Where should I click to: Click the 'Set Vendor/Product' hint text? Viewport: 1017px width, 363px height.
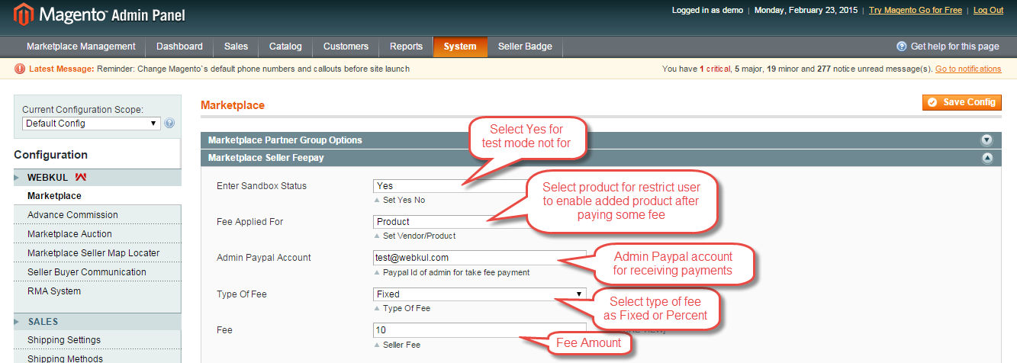tap(419, 236)
